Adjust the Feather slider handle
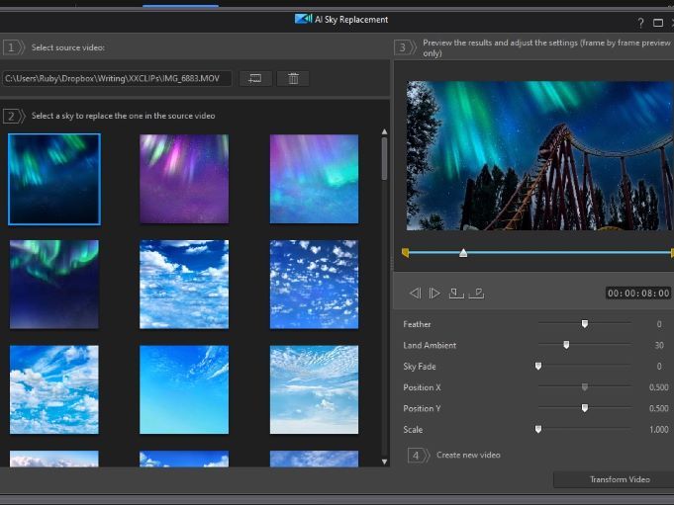 click(585, 323)
